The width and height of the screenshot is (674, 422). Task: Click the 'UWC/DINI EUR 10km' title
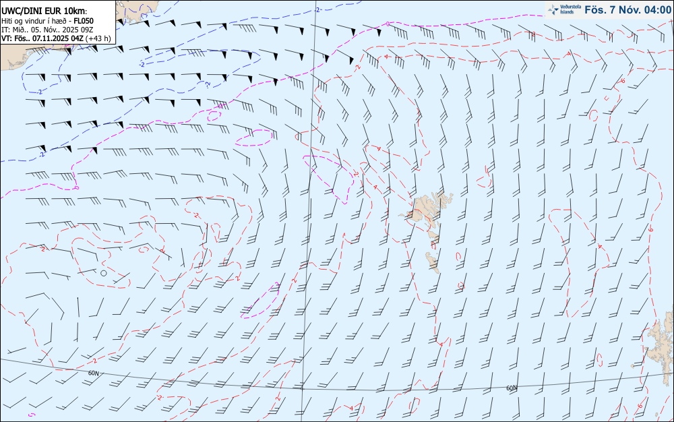click(x=44, y=11)
